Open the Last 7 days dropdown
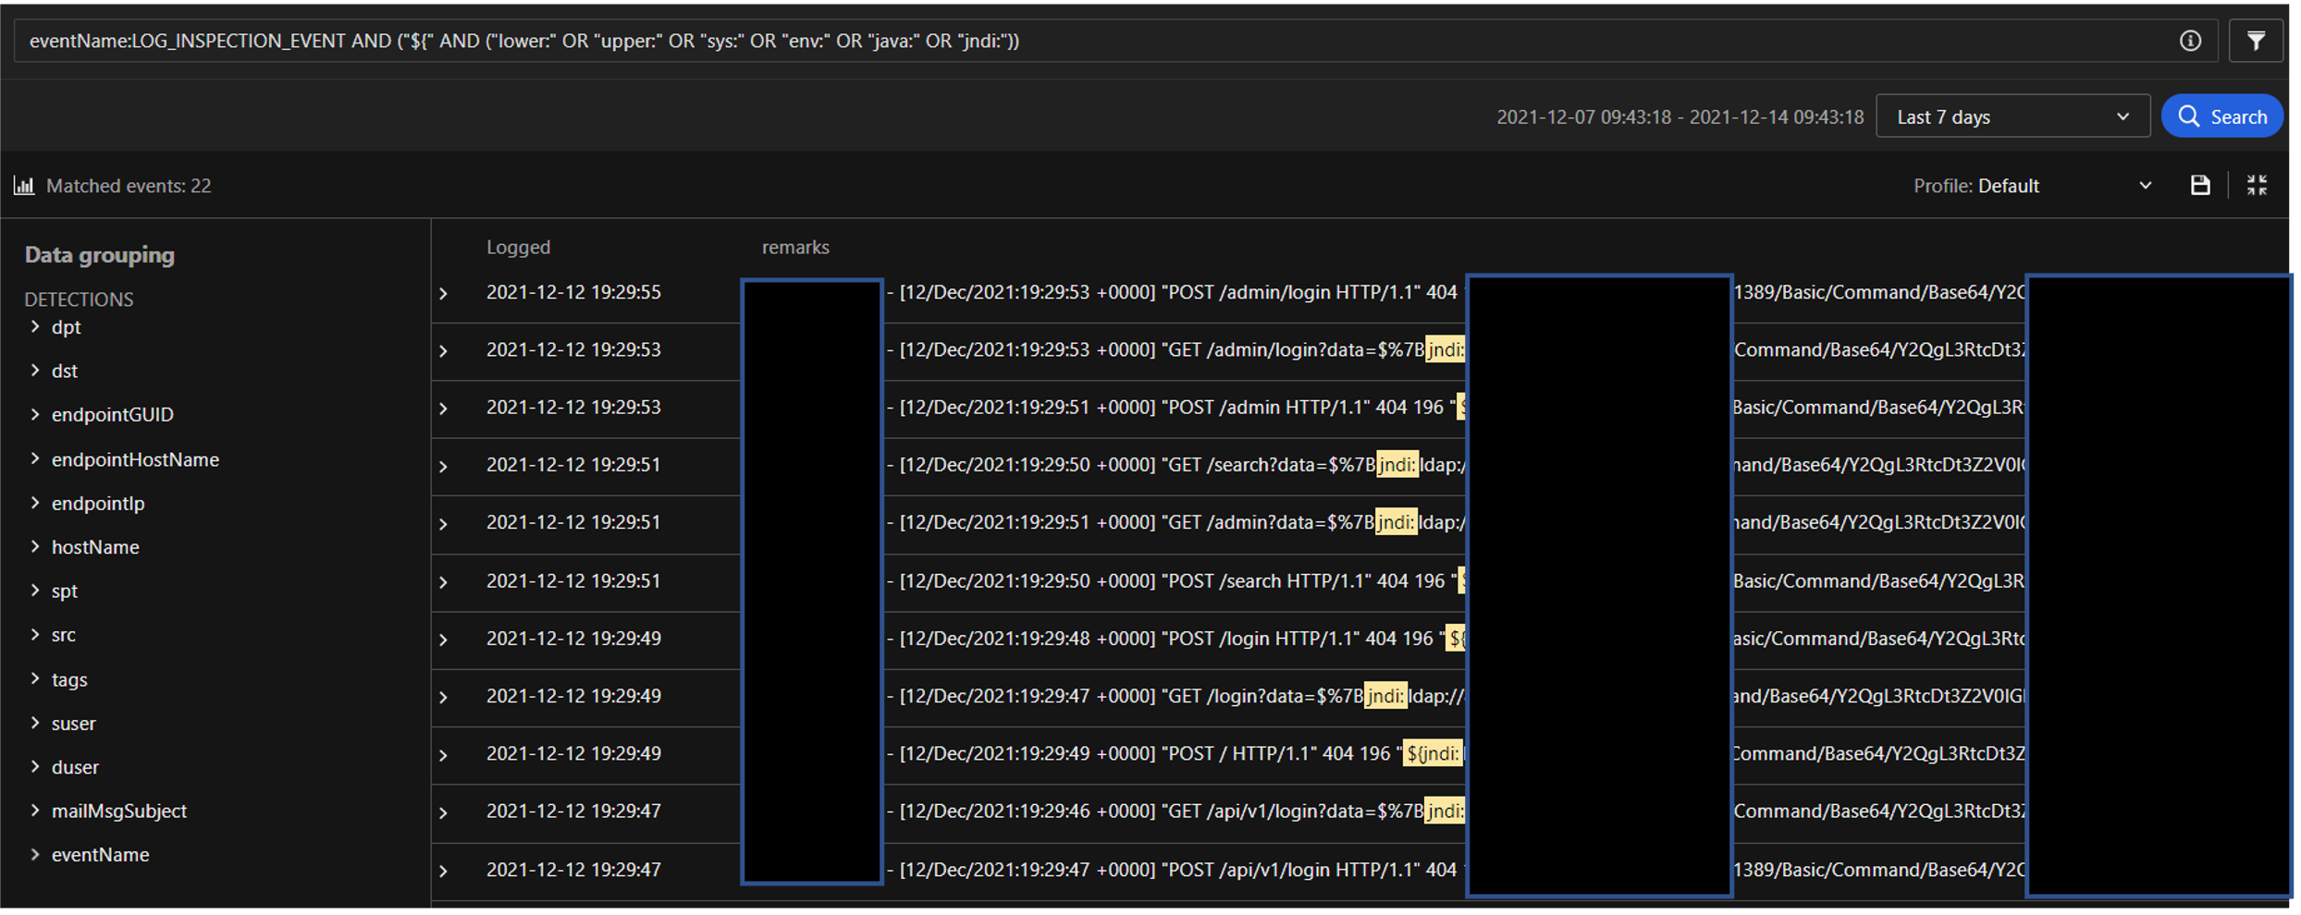 [x=2012, y=116]
